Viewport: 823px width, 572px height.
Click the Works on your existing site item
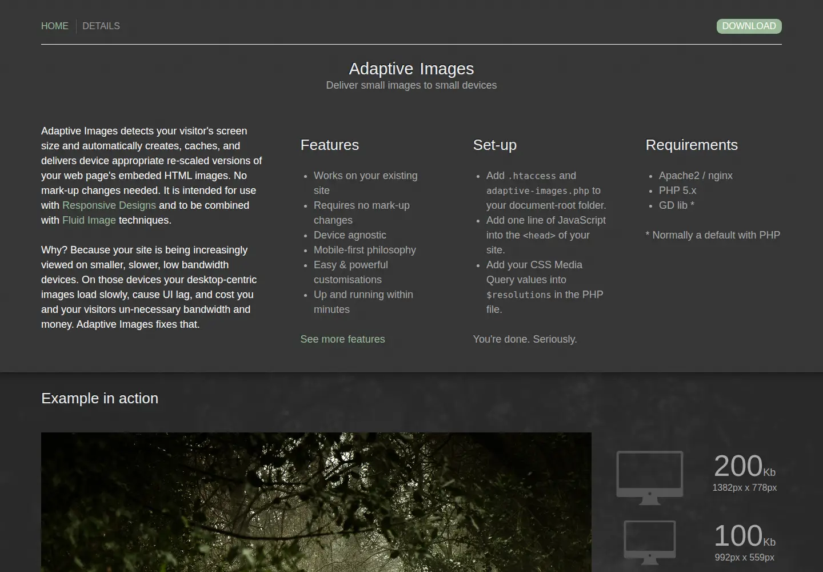coord(366,183)
